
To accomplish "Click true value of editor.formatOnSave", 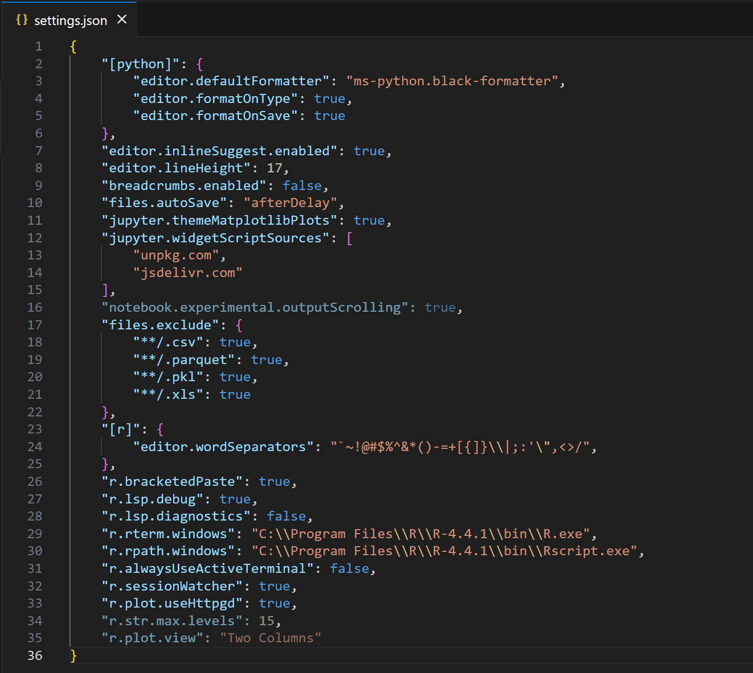I will coord(330,116).
